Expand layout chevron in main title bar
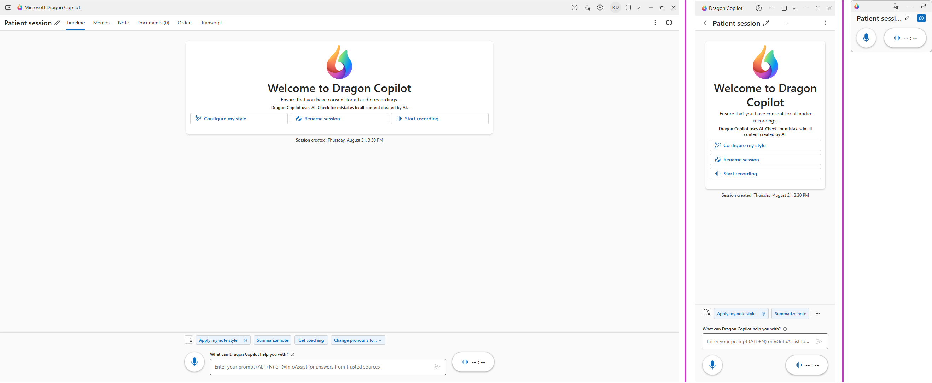 point(638,8)
